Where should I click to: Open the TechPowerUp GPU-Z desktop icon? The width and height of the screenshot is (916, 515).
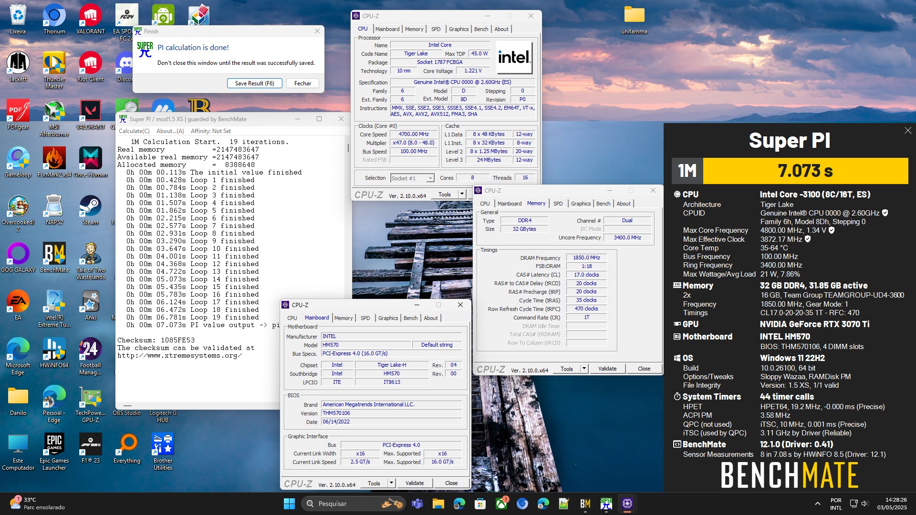(90, 404)
